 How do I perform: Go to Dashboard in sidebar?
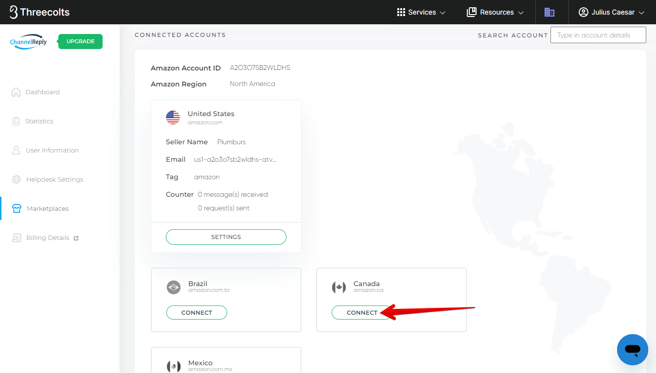coord(42,92)
